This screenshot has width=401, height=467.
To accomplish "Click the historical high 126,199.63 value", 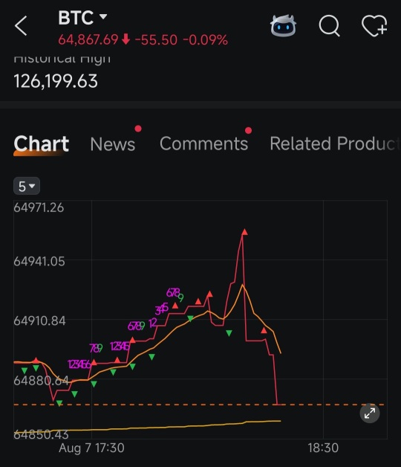I will [x=56, y=81].
